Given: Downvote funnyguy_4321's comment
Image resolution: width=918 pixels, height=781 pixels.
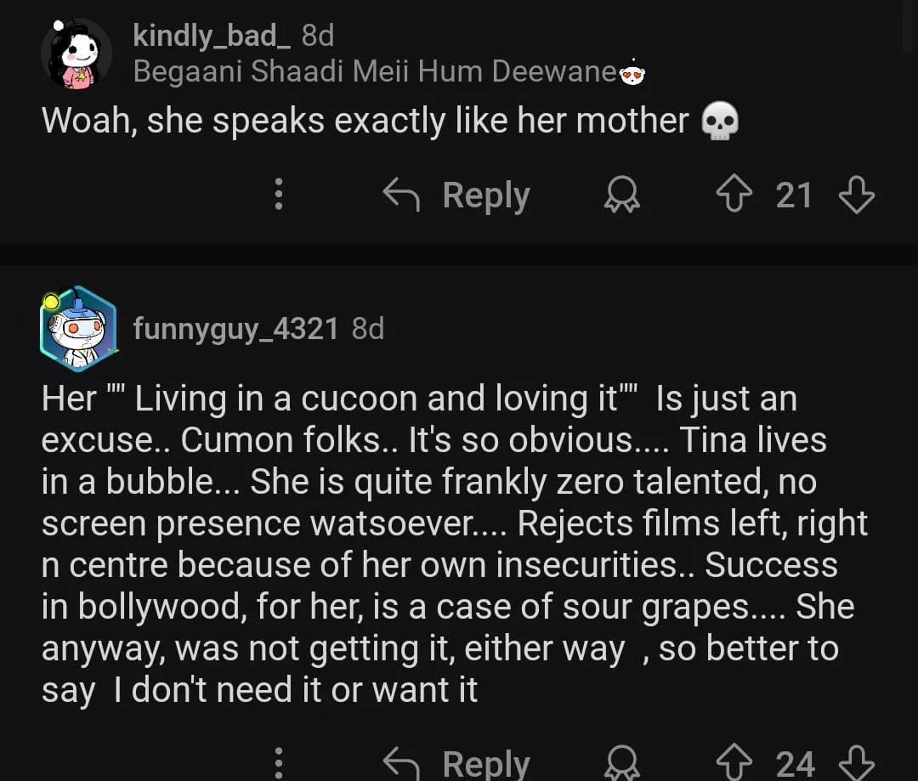Looking at the screenshot, I should (x=856, y=762).
